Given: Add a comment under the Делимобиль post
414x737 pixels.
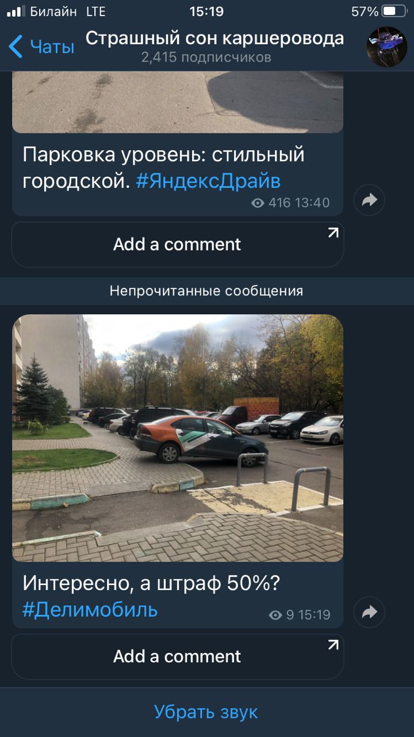Looking at the screenshot, I should click(178, 656).
